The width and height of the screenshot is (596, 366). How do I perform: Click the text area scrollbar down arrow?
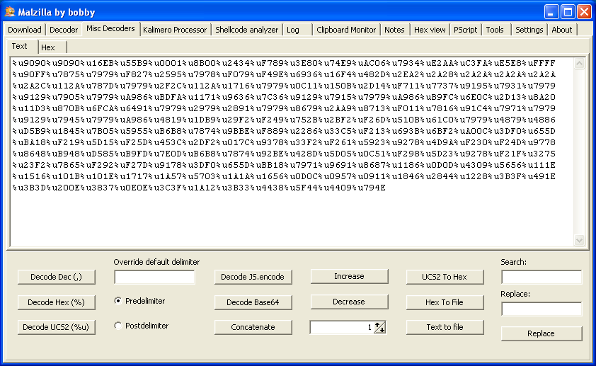tap(580, 241)
